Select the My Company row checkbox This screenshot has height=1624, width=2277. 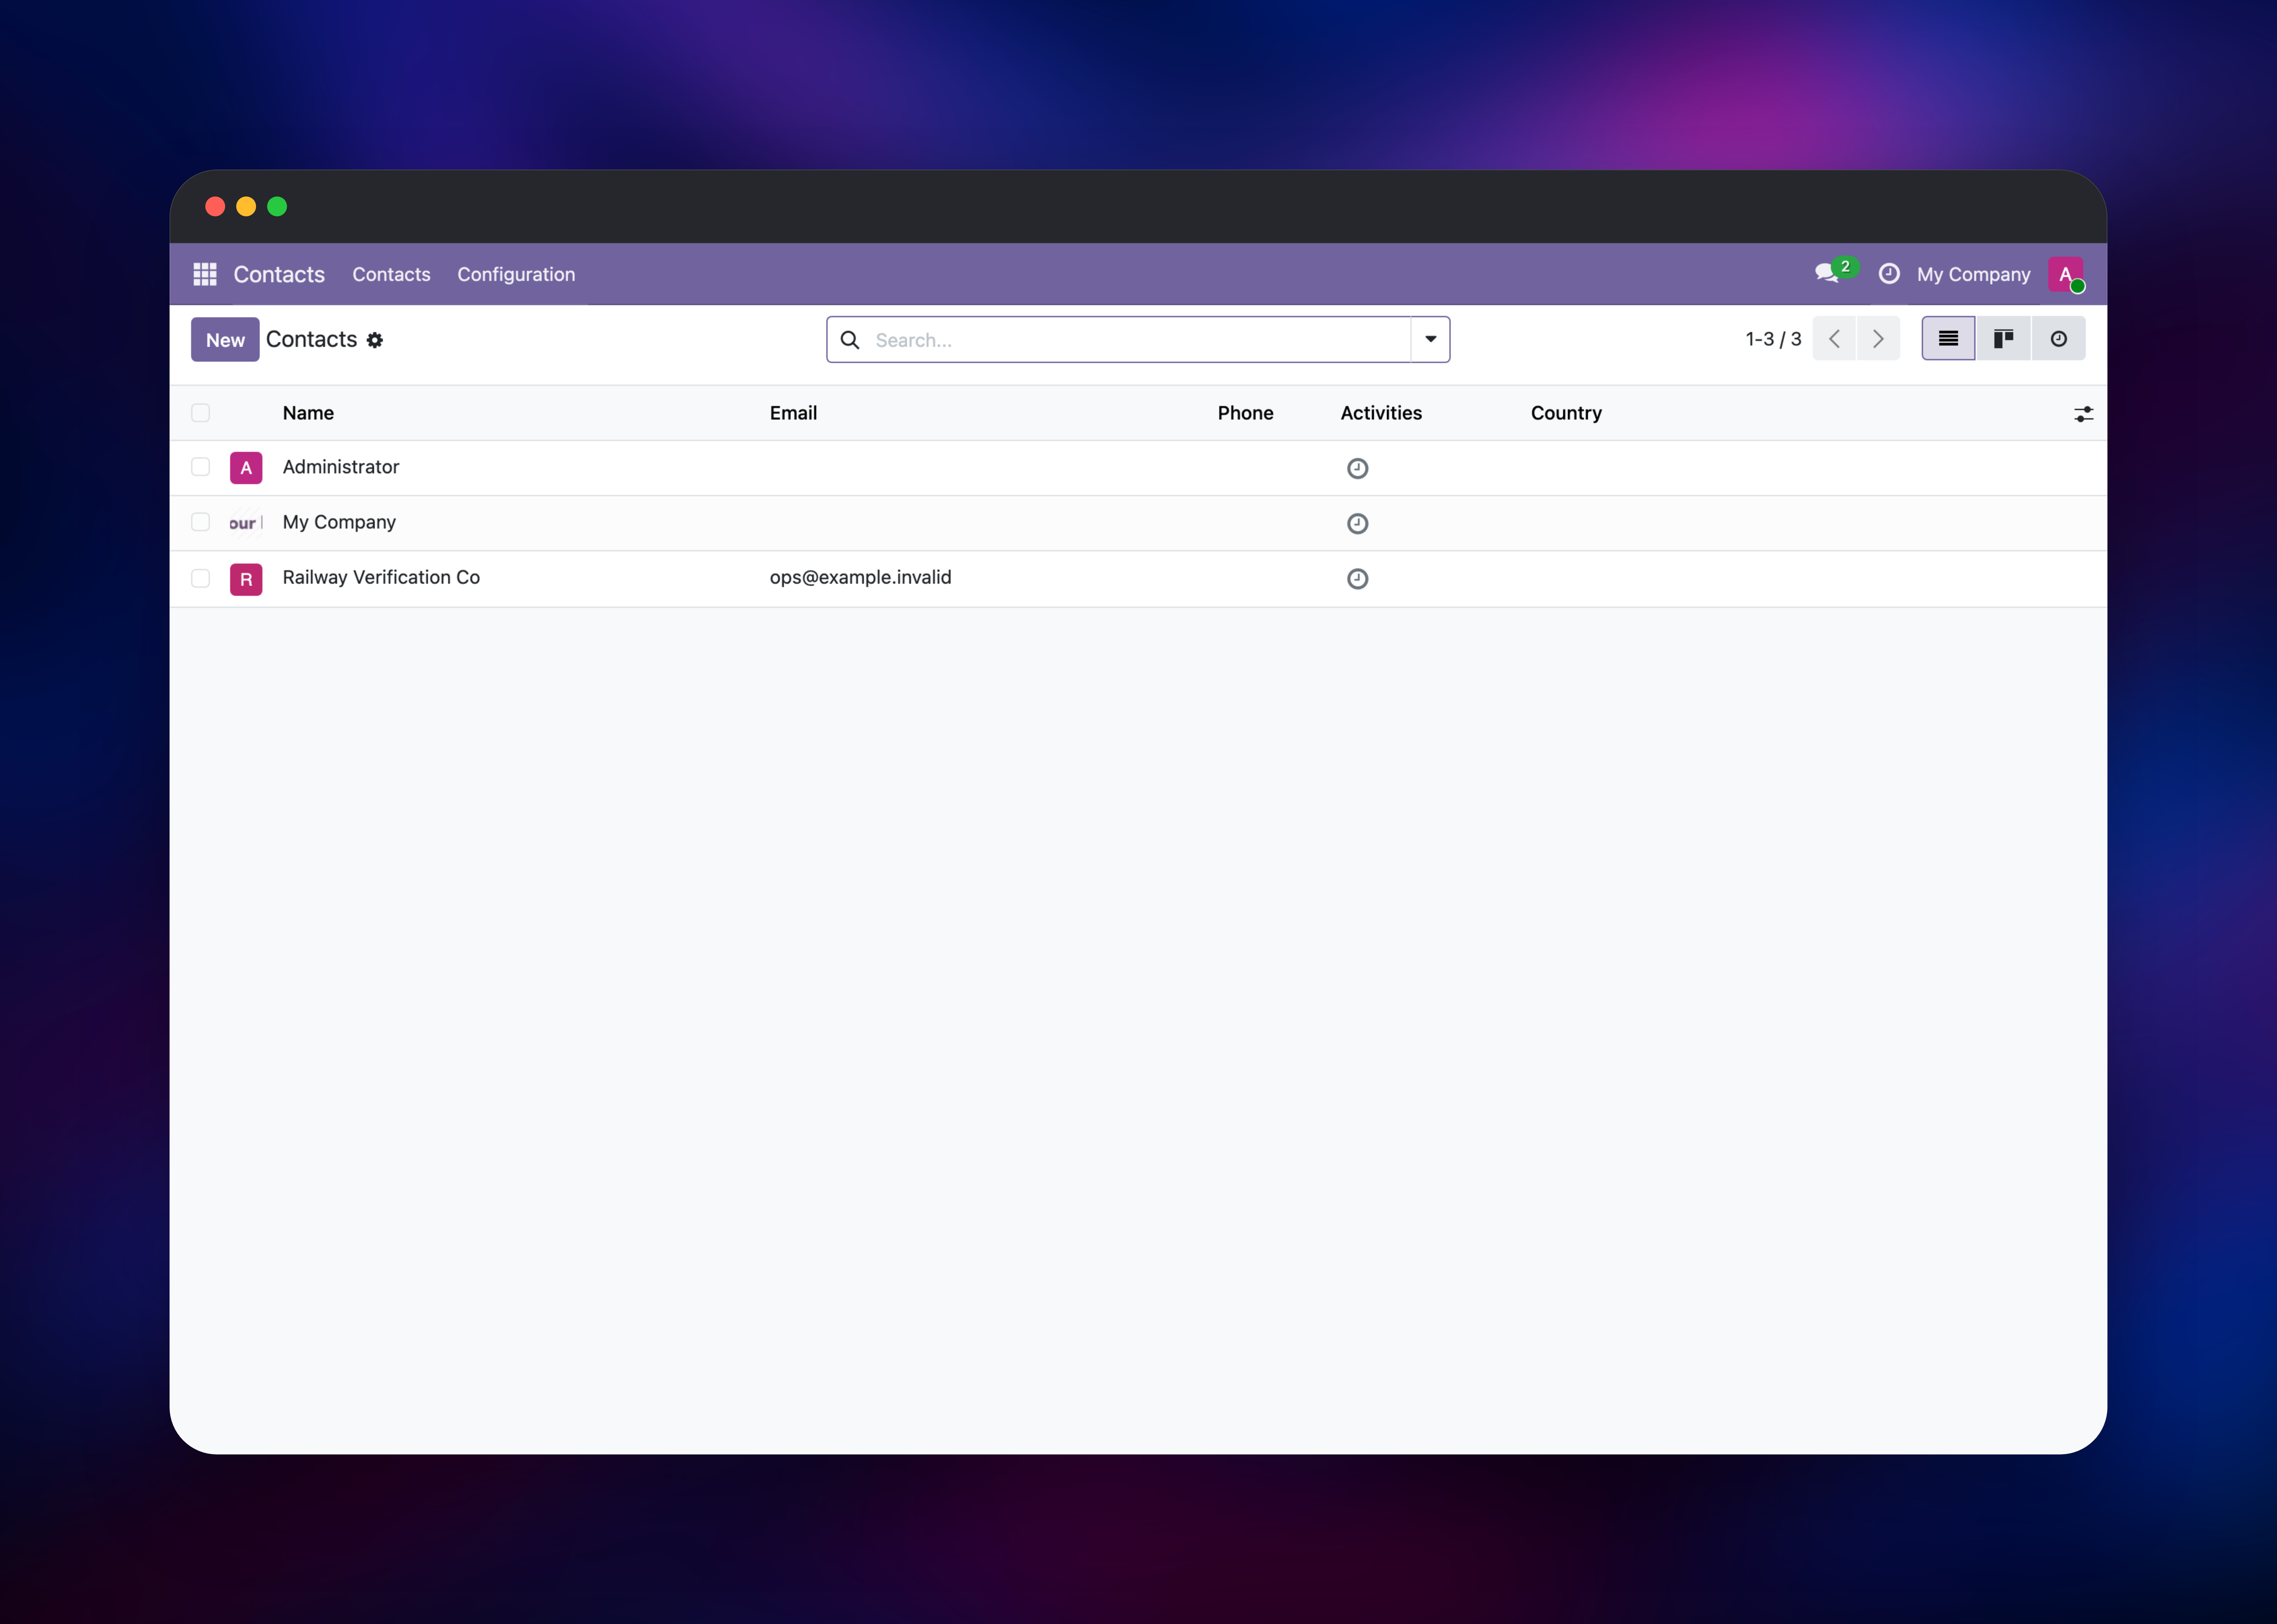click(x=201, y=522)
